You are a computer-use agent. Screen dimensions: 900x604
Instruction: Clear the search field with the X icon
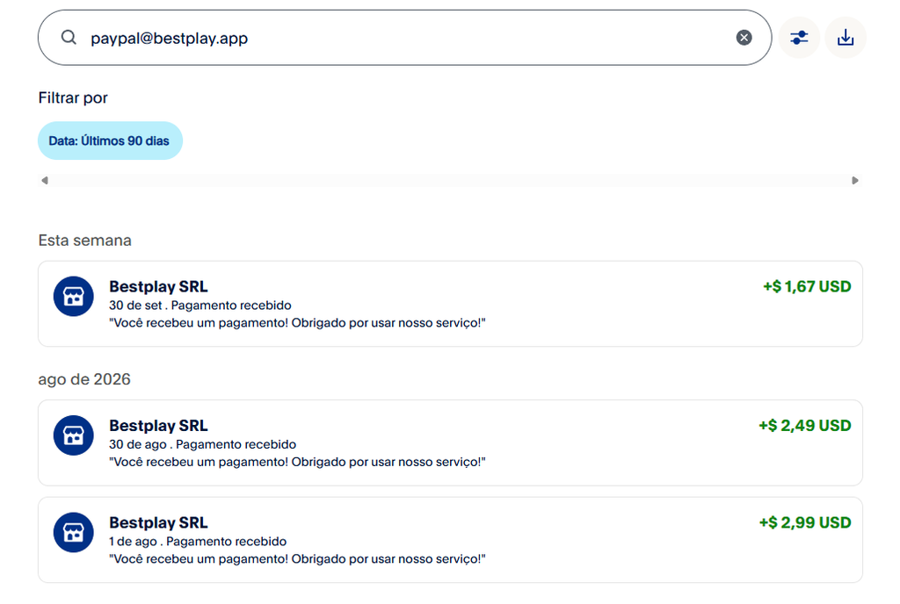[744, 38]
